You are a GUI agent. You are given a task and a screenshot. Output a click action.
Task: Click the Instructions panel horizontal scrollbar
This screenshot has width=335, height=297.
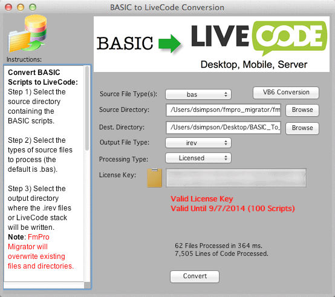[x=44, y=285]
